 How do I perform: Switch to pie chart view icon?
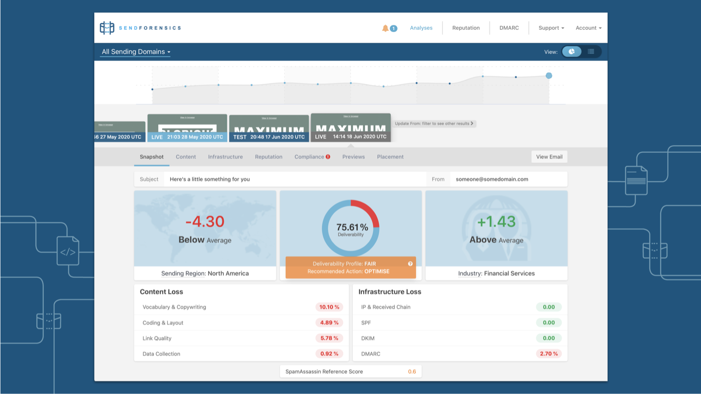point(572,52)
